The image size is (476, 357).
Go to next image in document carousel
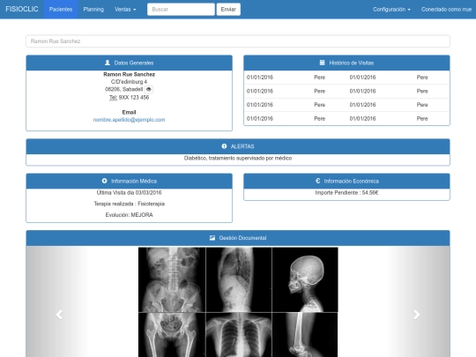(x=416, y=315)
